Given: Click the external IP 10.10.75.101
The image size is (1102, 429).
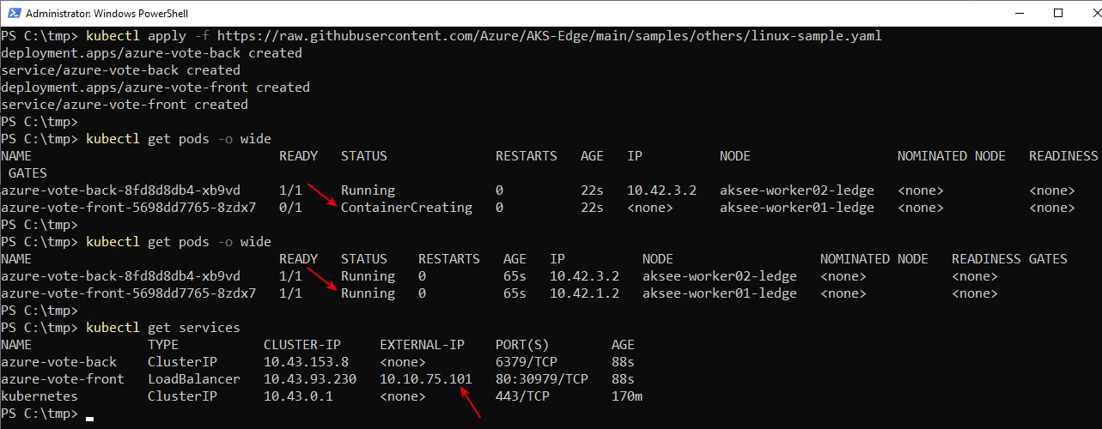Looking at the screenshot, I should pos(426,379).
